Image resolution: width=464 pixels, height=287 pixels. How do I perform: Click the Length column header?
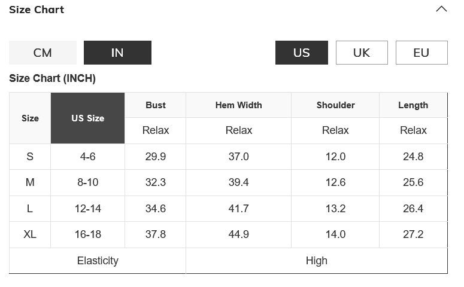tap(413, 105)
